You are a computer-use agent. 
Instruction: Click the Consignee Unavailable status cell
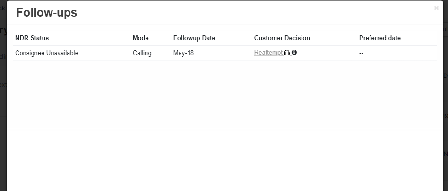point(47,53)
